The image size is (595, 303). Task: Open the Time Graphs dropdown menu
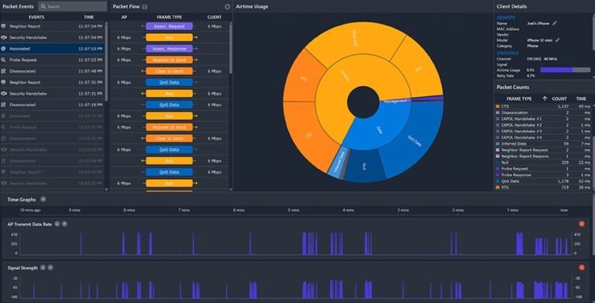pos(43,199)
